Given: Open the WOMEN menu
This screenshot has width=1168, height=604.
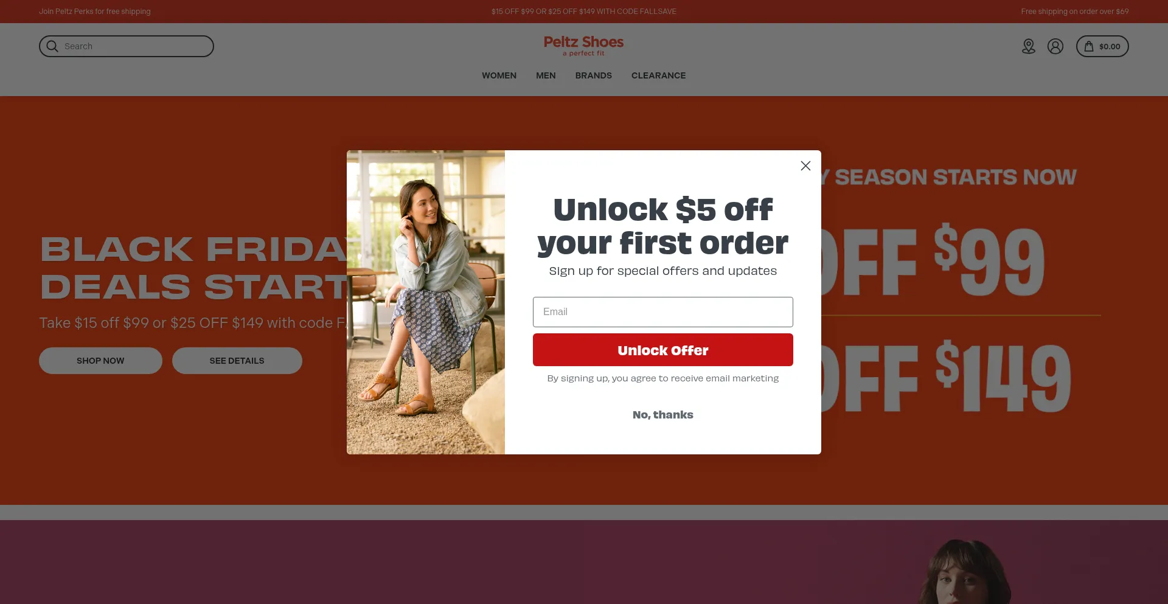Looking at the screenshot, I should [499, 75].
